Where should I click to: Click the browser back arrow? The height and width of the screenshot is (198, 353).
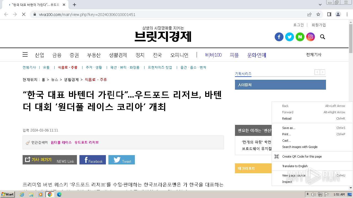[6, 14]
